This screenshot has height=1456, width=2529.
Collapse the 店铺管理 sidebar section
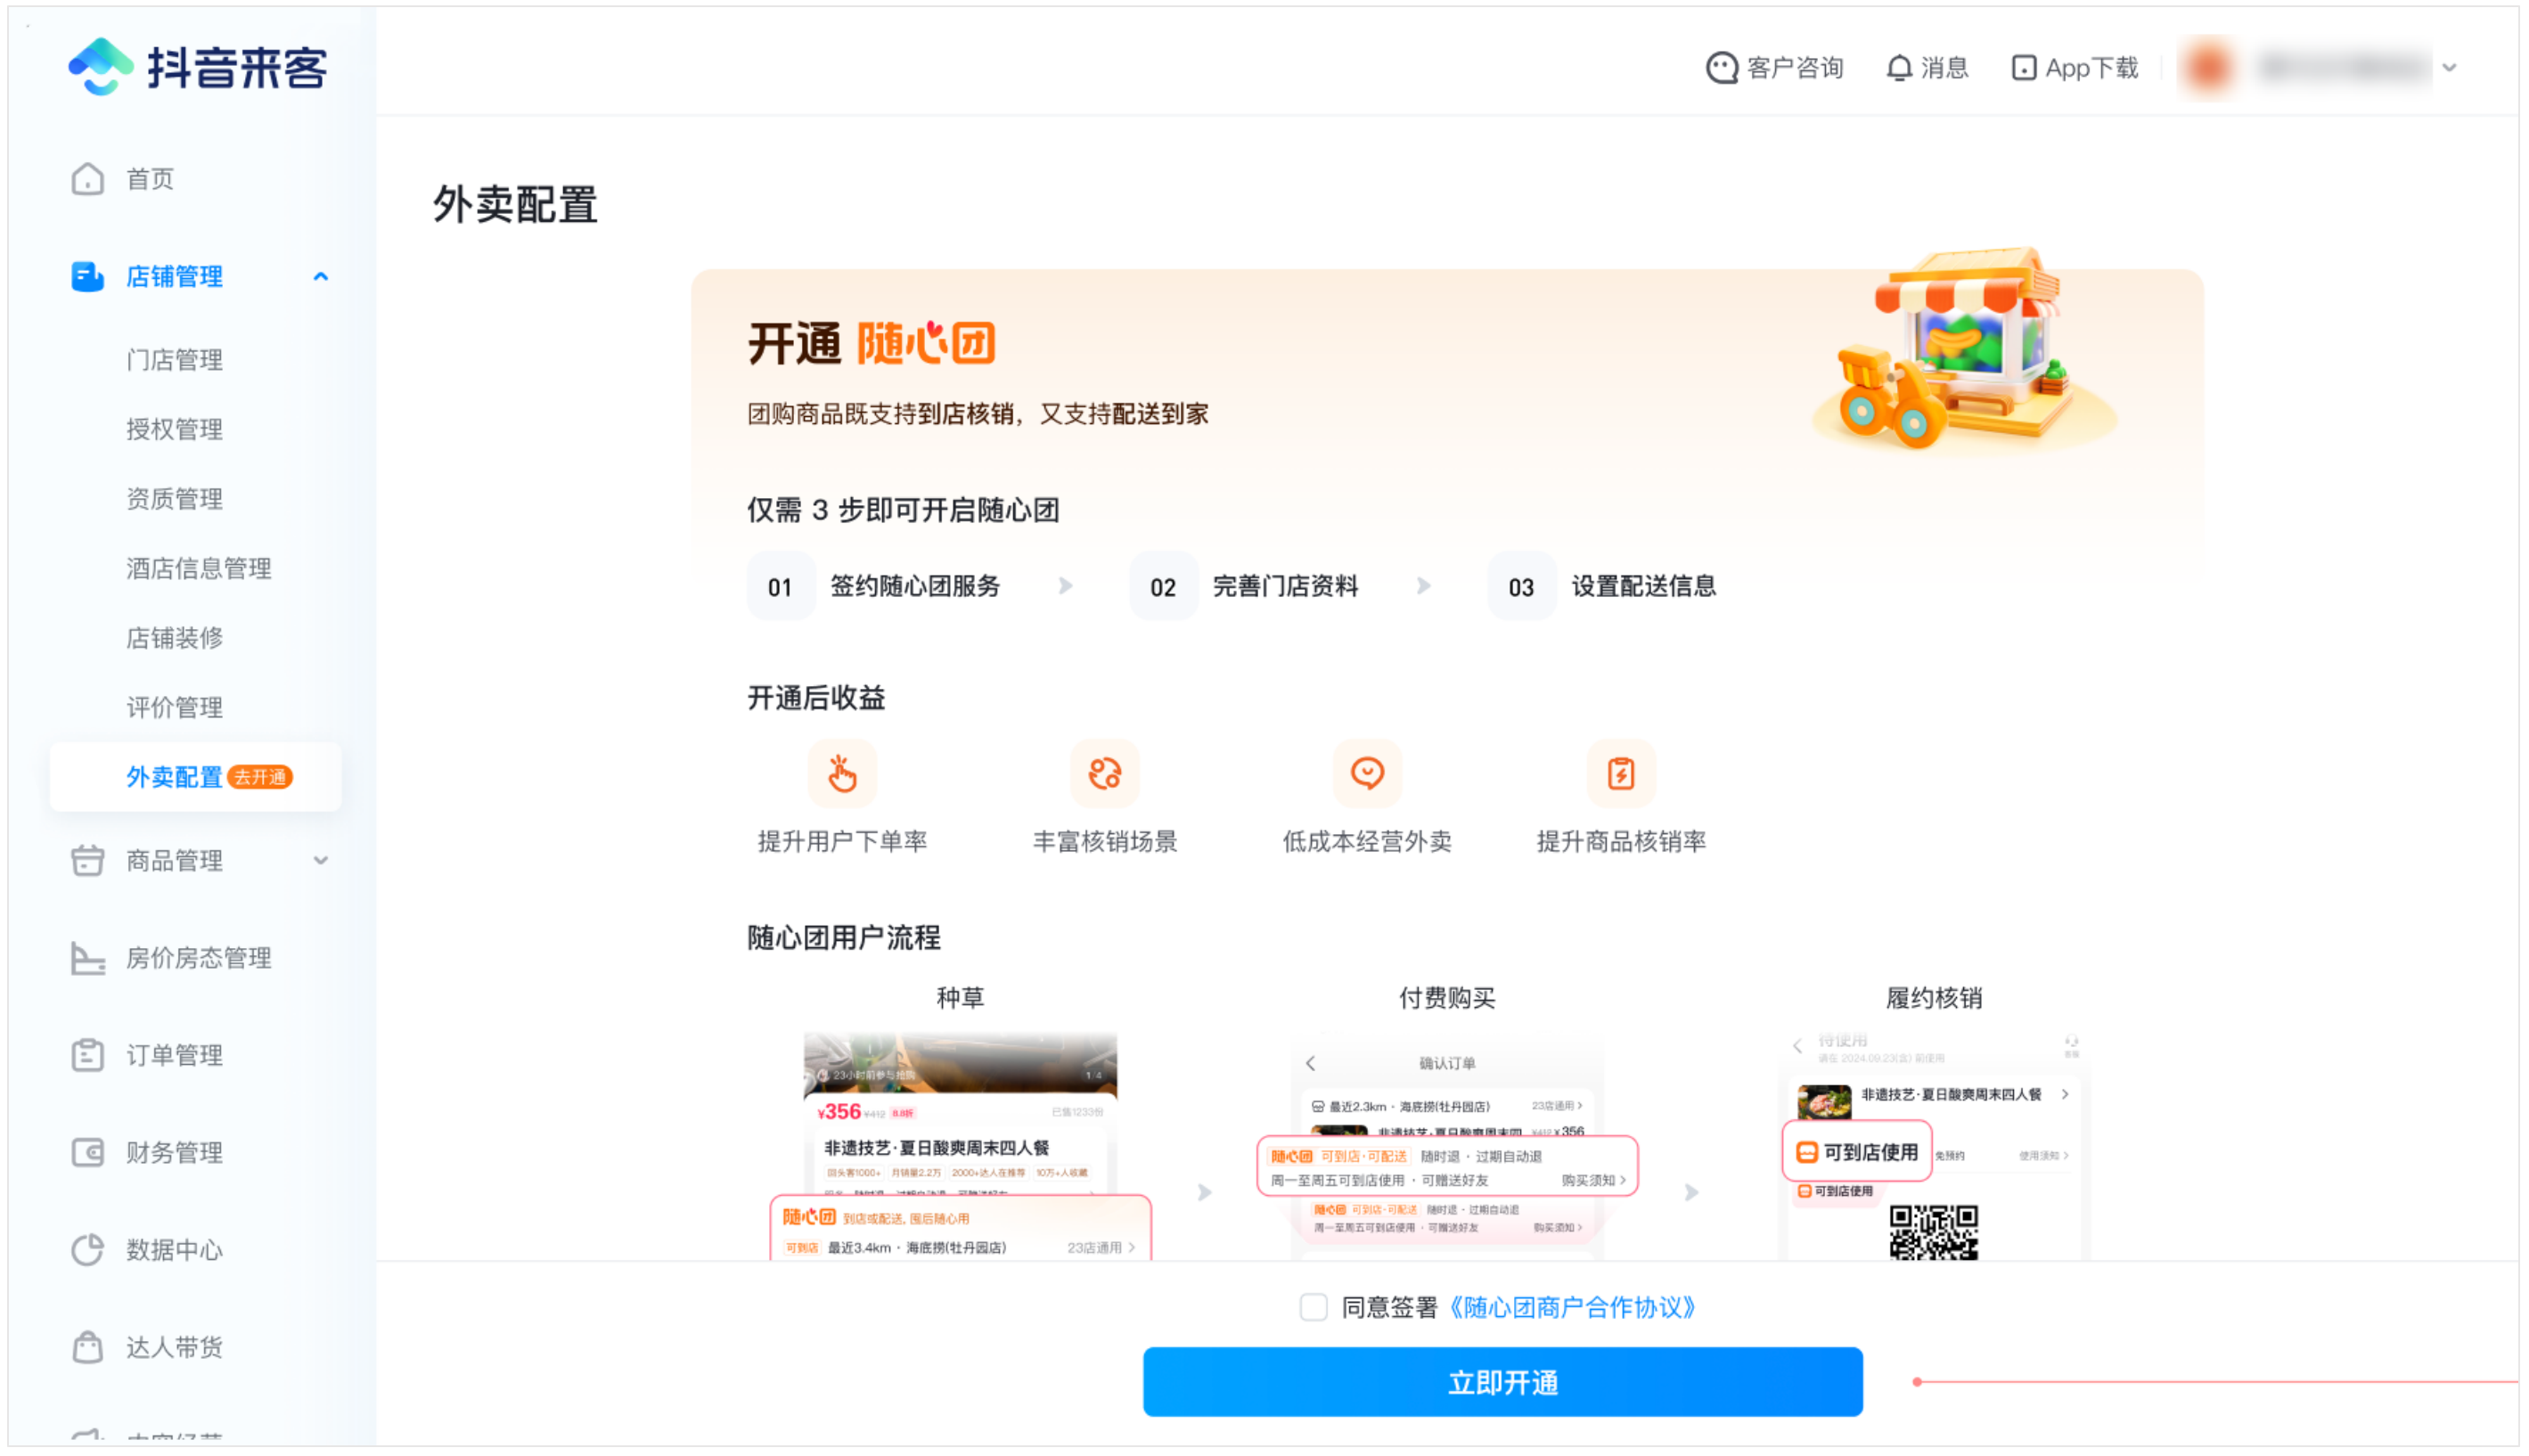[x=321, y=276]
